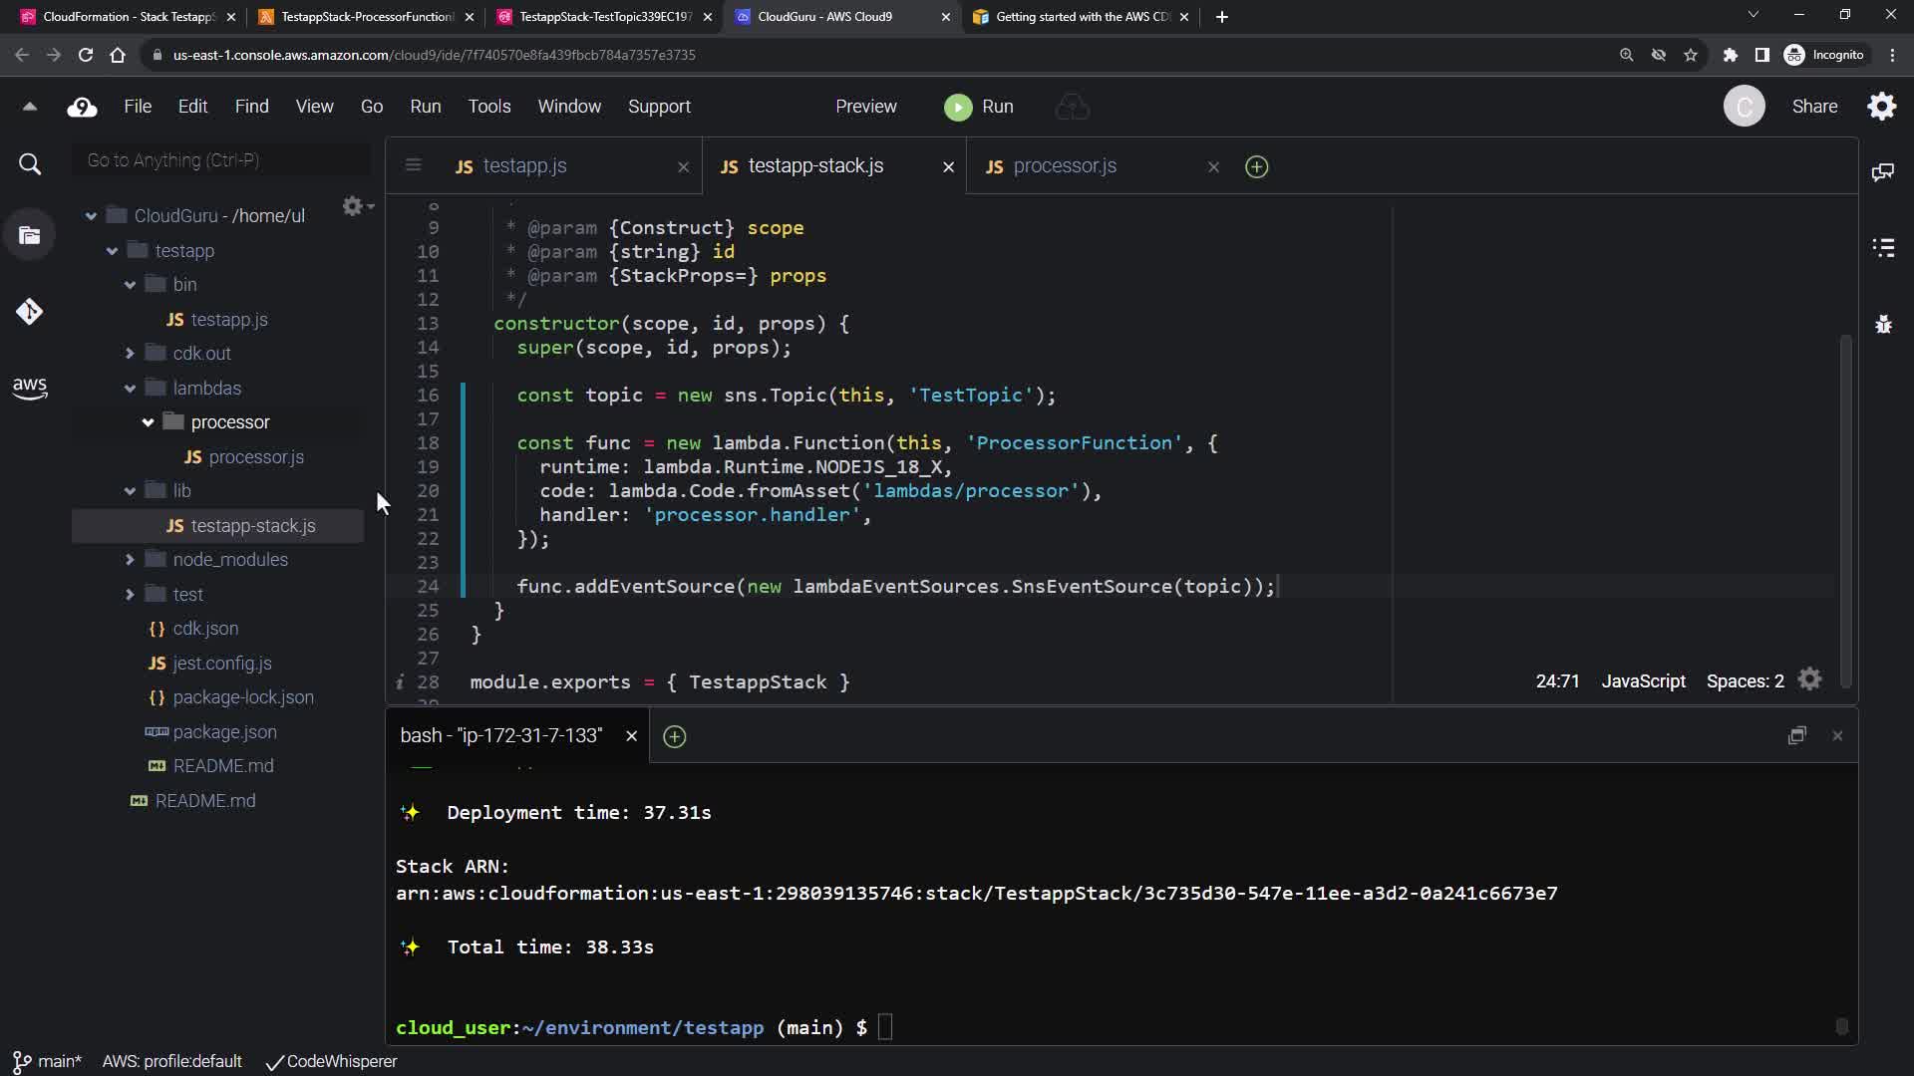The image size is (1914, 1076).
Task: Click the editor settings gear in the status bar
Action: [1809, 680]
